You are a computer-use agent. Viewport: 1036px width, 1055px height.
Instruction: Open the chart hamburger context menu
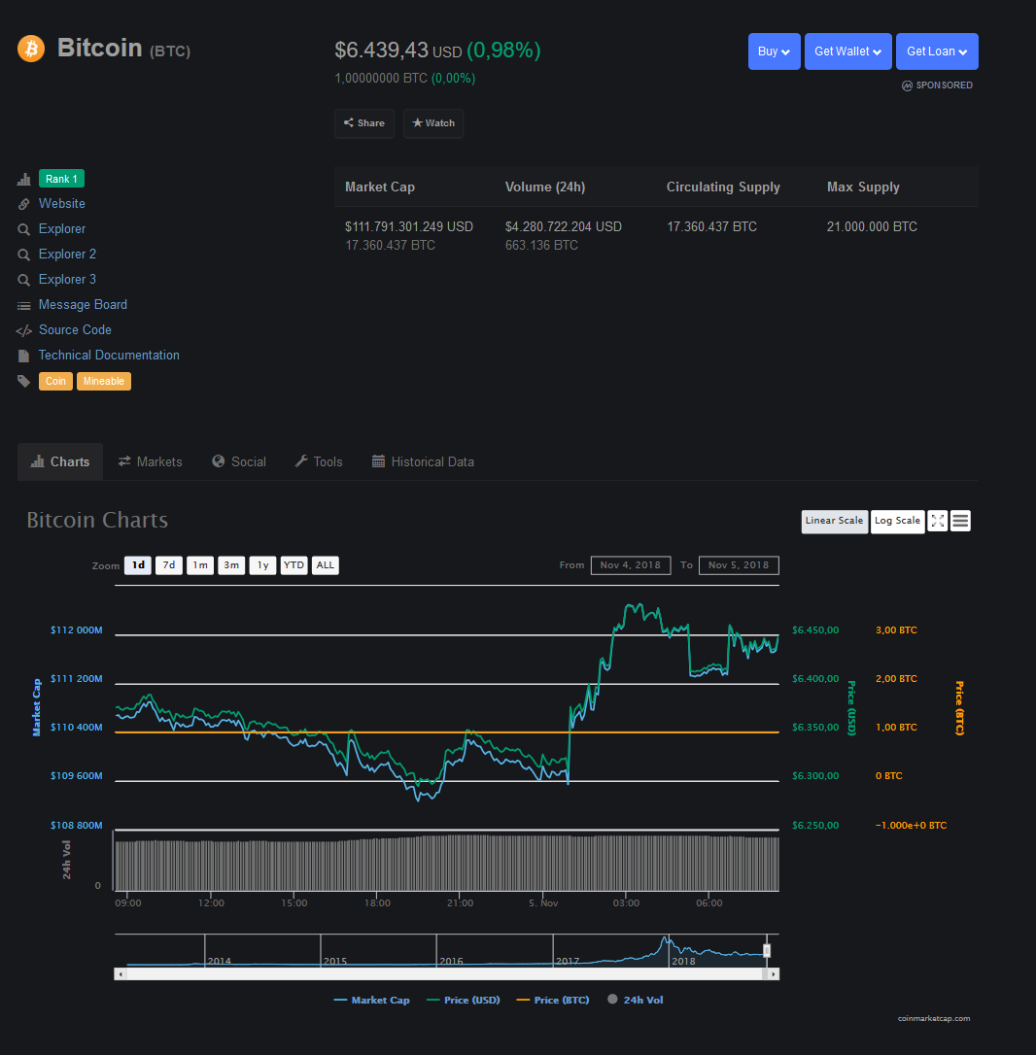tap(960, 521)
